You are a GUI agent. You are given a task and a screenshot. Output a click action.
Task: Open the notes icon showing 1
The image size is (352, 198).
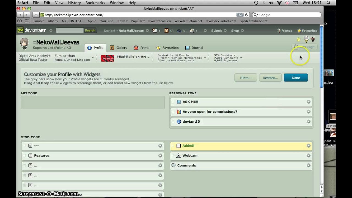click(x=155, y=31)
